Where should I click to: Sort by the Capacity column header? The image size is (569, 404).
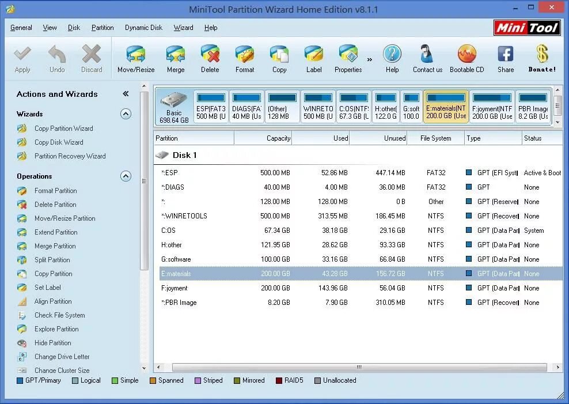[x=263, y=138]
